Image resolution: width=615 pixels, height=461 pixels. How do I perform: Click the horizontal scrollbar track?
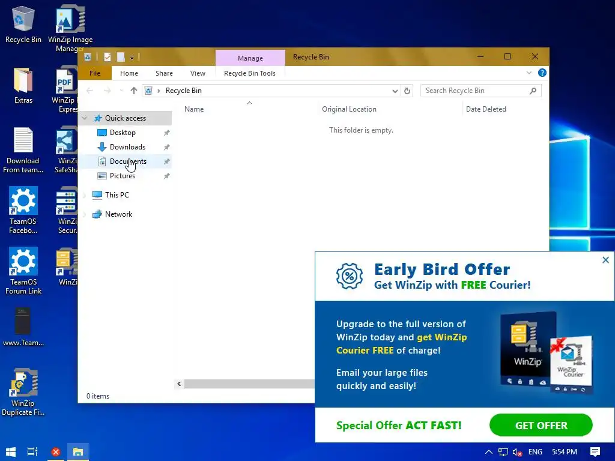(249, 384)
